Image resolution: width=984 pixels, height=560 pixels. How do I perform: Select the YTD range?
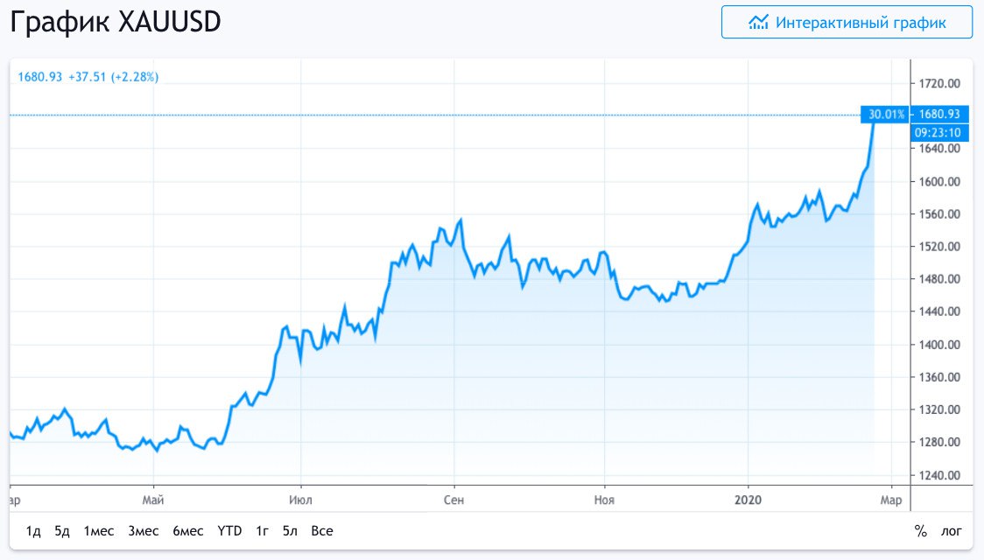[x=229, y=531]
